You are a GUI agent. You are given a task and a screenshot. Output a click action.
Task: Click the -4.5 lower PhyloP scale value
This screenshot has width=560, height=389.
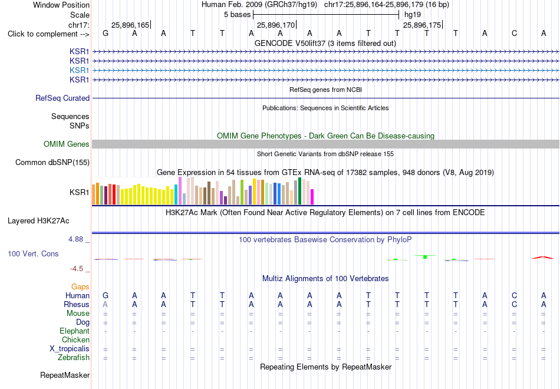coord(77,269)
